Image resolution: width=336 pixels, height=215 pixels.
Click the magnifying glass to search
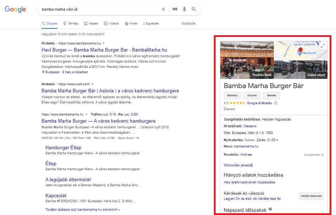pyautogui.click(x=194, y=9)
